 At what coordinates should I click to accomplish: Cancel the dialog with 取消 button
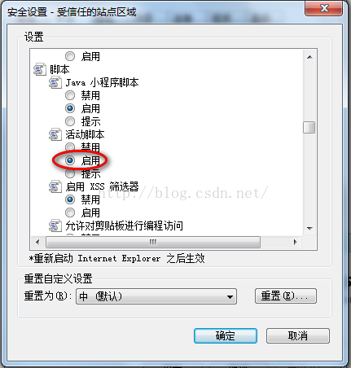click(298, 336)
